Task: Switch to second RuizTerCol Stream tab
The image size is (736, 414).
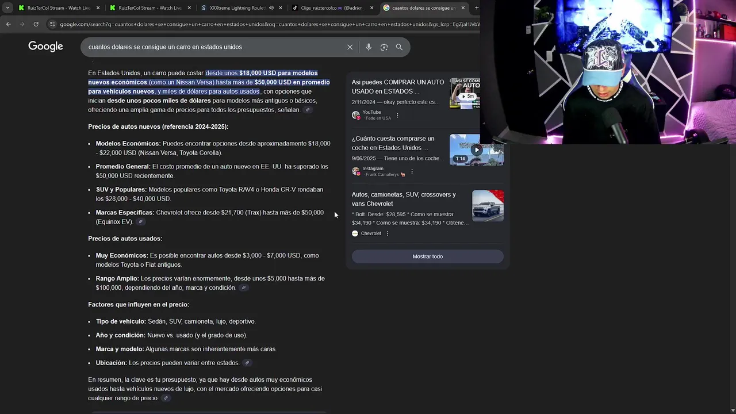Action: tap(149, 8)
